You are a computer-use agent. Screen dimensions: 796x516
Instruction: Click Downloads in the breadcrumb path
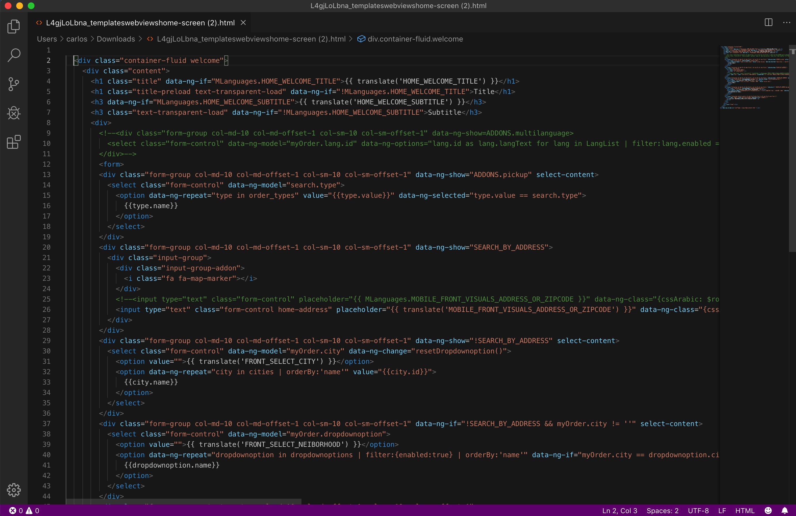tap(116, 39)
